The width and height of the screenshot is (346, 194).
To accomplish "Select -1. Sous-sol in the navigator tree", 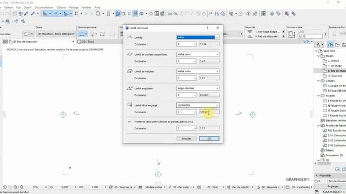I will (335, 75).
